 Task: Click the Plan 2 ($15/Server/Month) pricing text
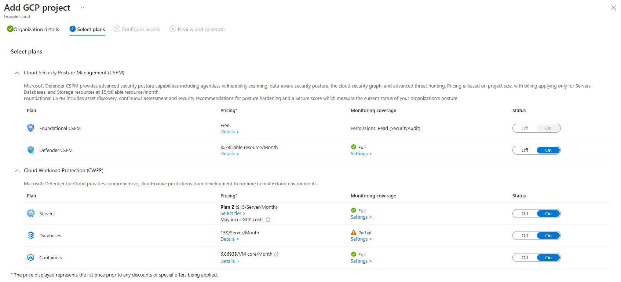coord(249,207)
